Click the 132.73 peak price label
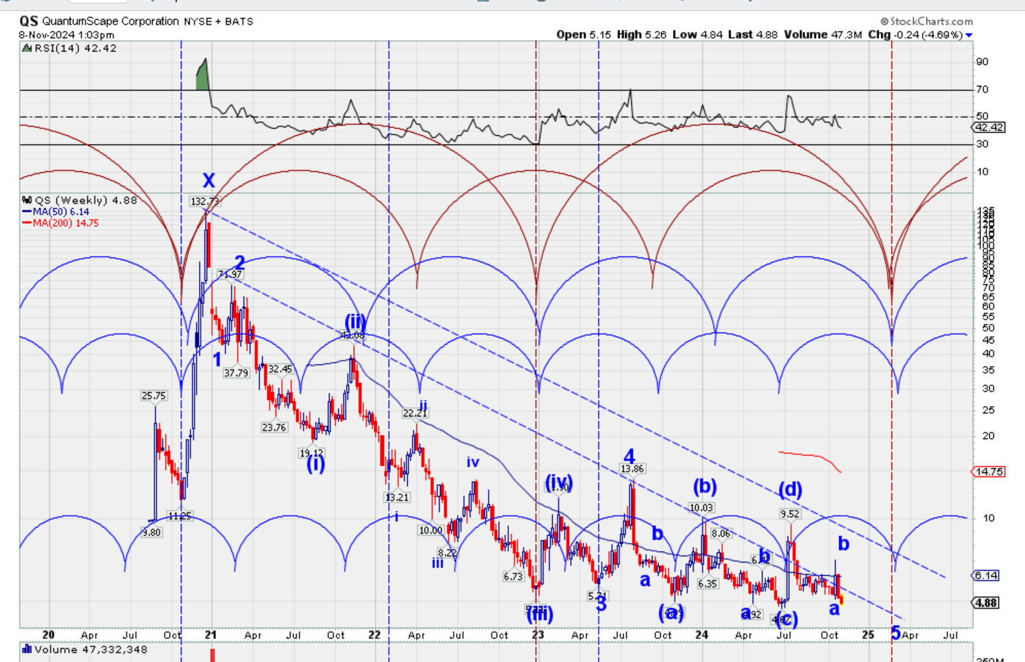Viewport: 1025px width, 662px height. [205, 201]
